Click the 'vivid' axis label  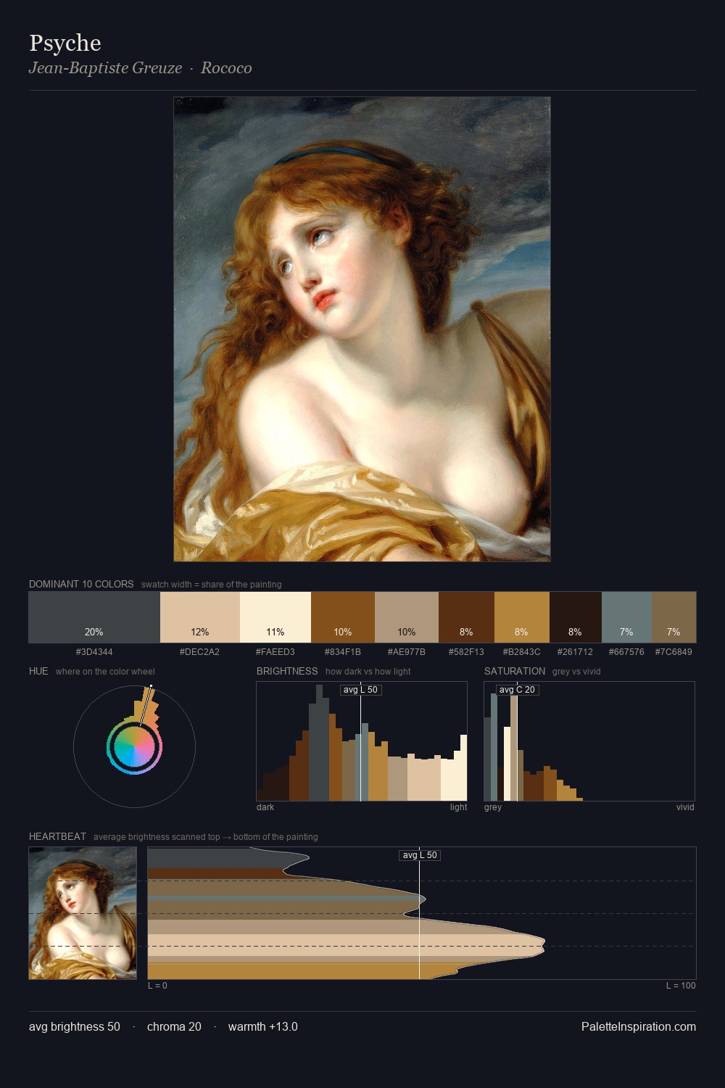click(685, 807)
